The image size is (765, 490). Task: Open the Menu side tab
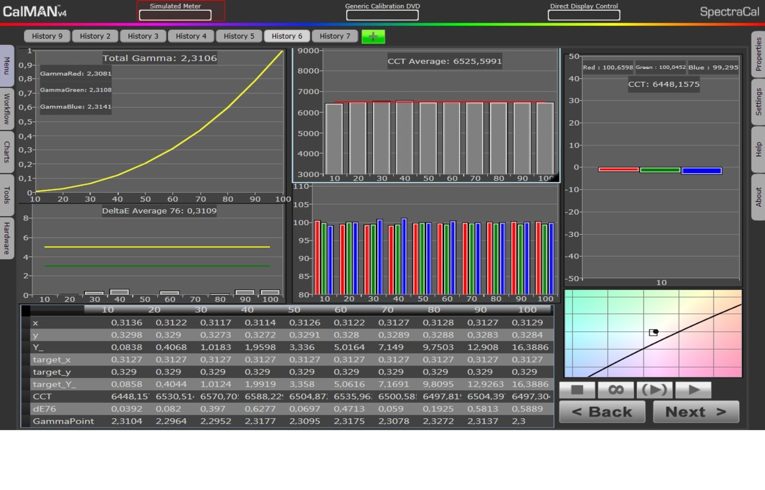[x=7, y=65]
